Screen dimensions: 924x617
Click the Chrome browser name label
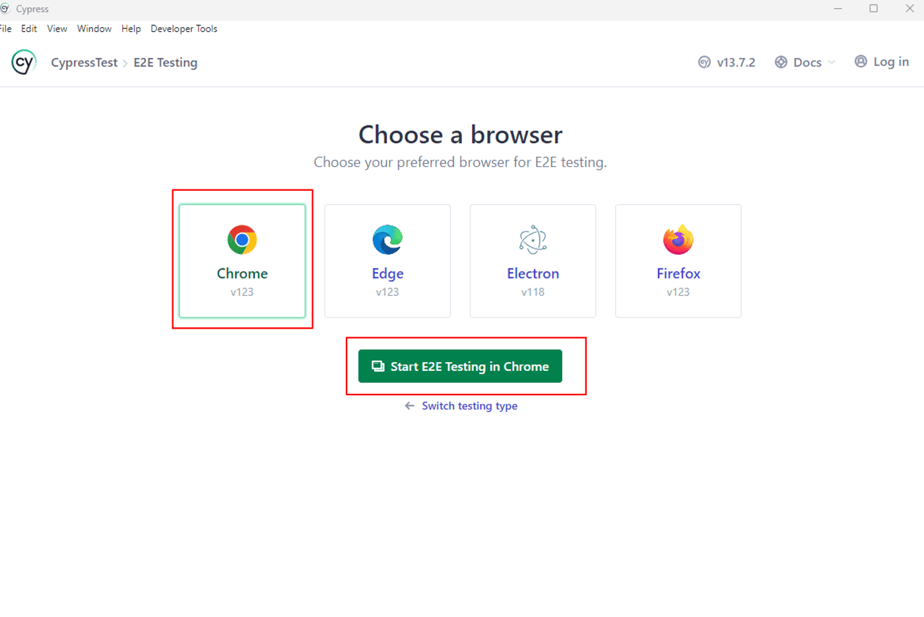(x=242, y=273)
